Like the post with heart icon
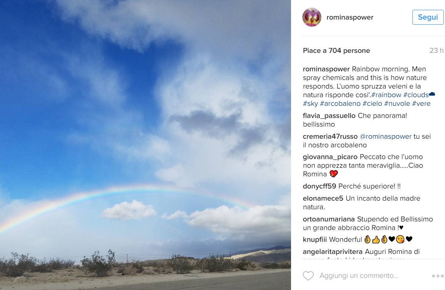The width and height of the screenshot is (445, 290). point(308,275)
